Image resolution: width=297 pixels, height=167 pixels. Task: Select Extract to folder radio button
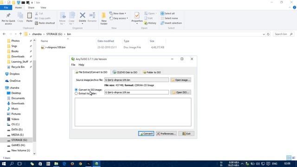pyautogui.click(x=76, y=94)
